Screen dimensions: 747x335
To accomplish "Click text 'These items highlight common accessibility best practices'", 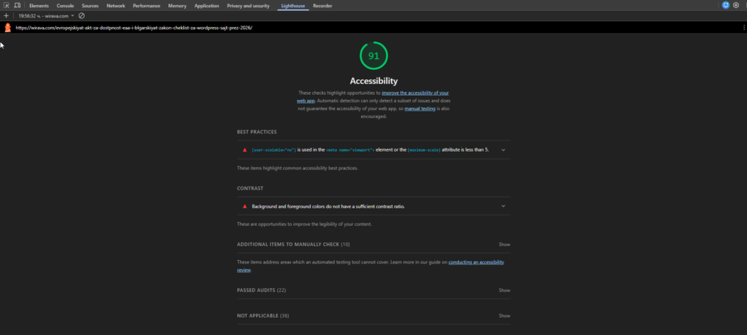I will 298,168.
